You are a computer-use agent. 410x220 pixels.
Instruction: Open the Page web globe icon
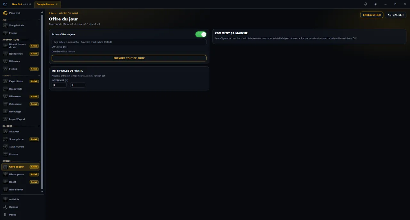click(x=5, y=13)
